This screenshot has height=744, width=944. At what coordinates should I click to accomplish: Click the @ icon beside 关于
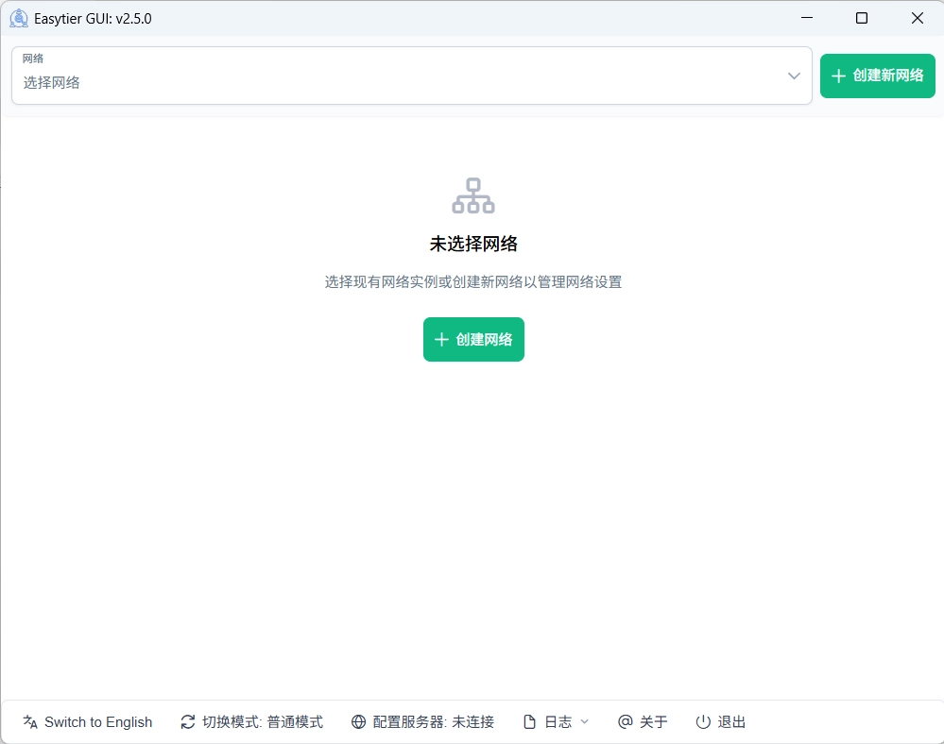click(625, 722)
